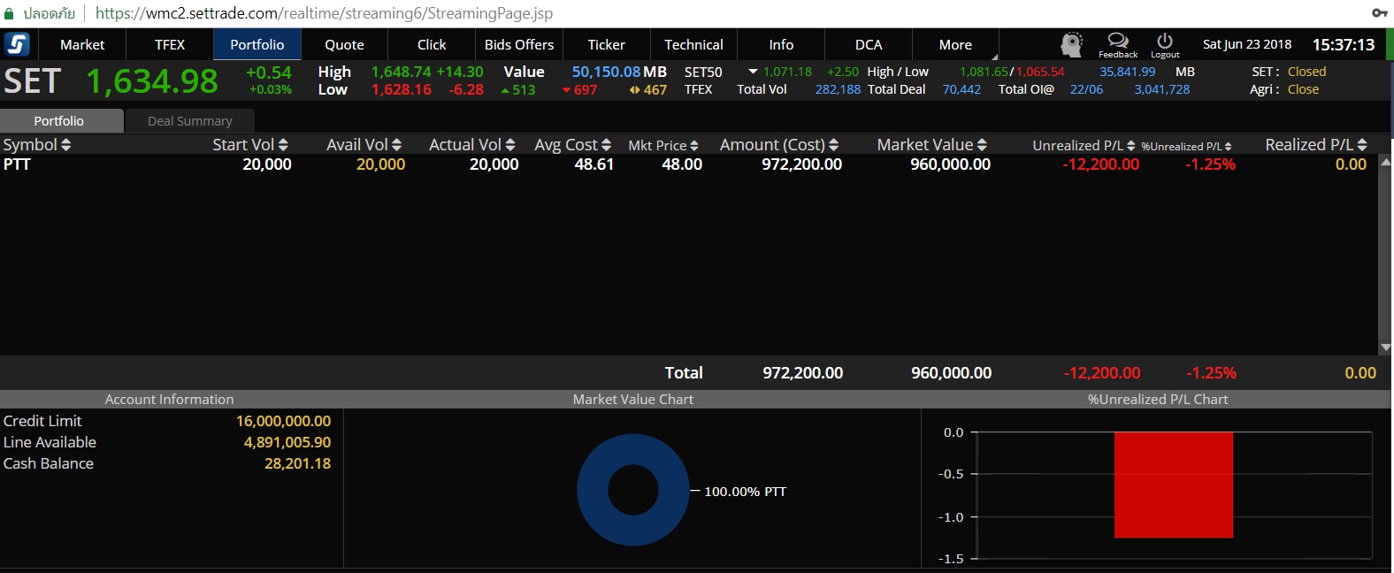The height and width of the screenshot is (573, 1394).
Task: Sort by Market Value column arrows
Action: [982, 145]
